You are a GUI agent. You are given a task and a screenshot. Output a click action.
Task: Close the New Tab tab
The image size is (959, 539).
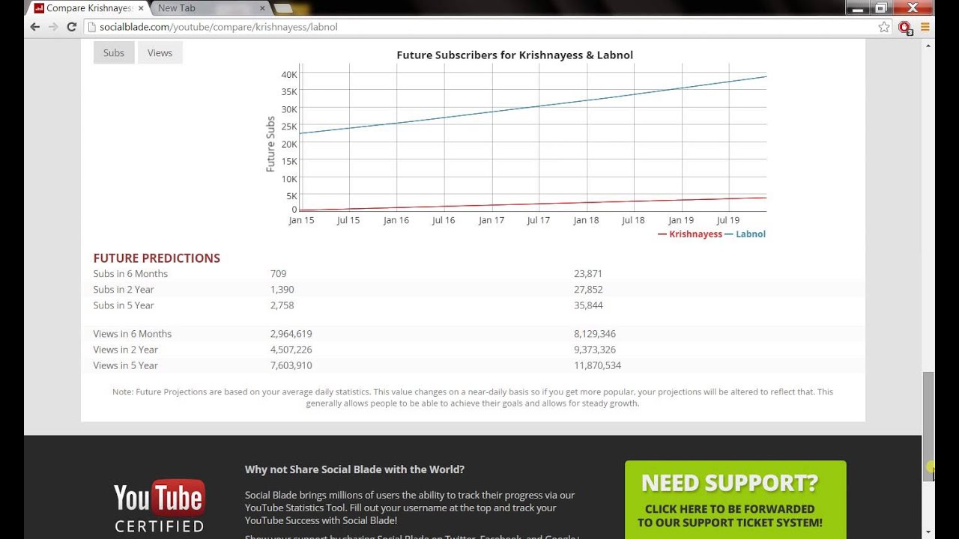coord(262,8)
